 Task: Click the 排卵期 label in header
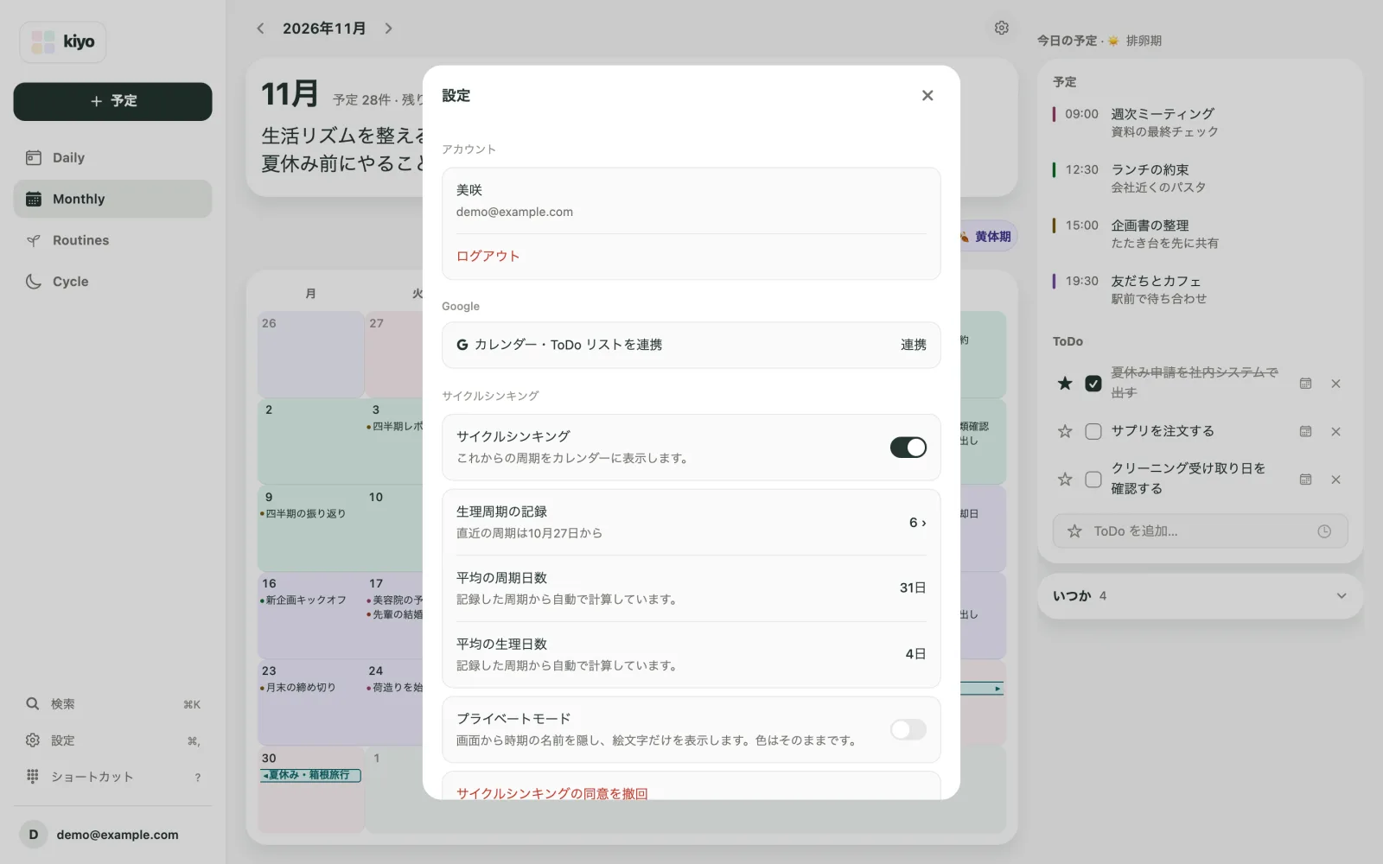click(1144, 41)
